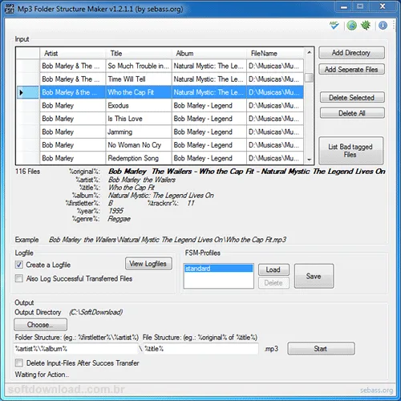The width and height of the screenshot is (401, 401).
Task: Select the 'Is This Love' row
Action: pyautogui.click(x=160, y=119)
